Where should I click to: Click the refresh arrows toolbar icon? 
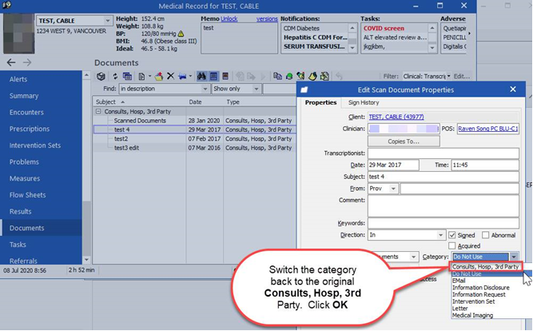click(115, 76)
